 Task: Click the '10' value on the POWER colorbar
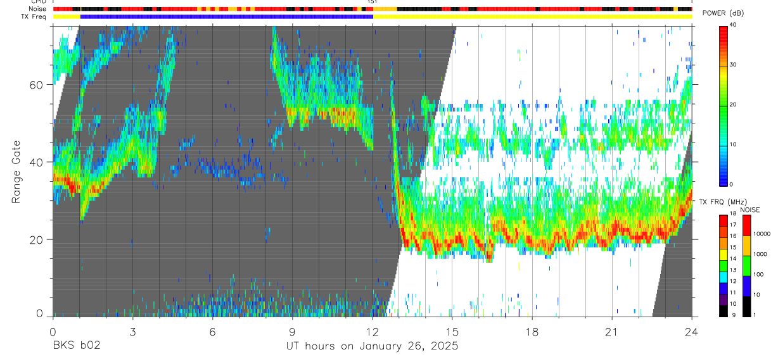(734, 145)
